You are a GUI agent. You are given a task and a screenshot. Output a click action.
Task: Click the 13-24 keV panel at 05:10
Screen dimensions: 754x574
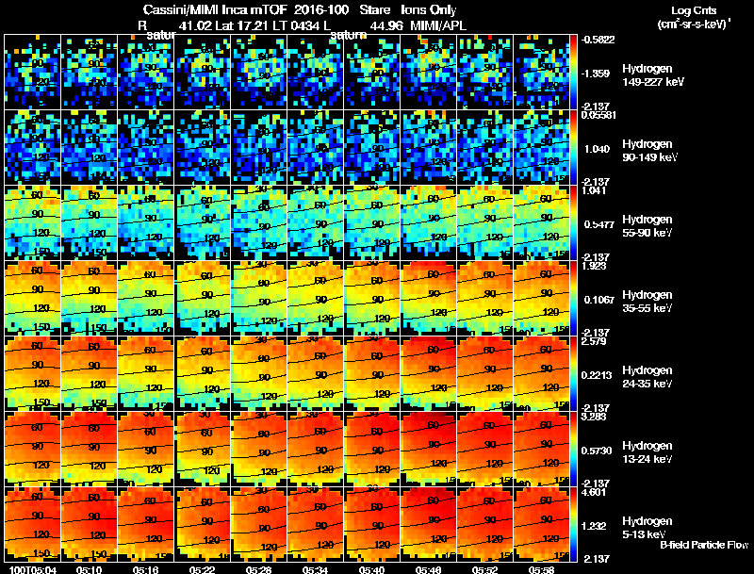[90, 449]
